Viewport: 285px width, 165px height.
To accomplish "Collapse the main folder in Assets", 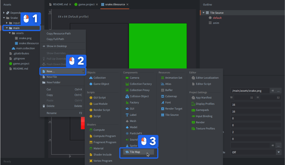I will 6,28.
